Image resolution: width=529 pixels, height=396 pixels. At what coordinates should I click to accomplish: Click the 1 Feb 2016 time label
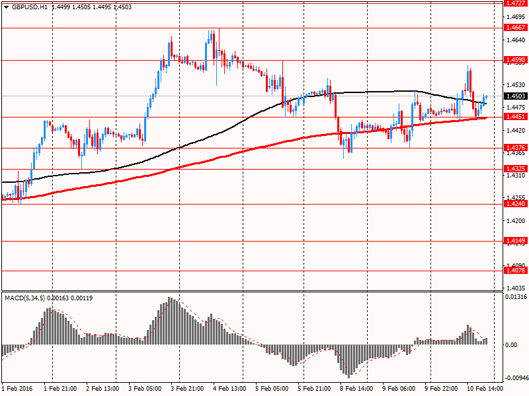point(17,389)
